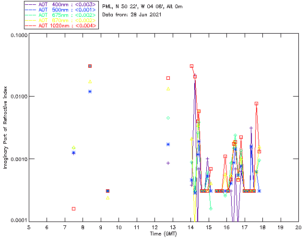
Task: Click the 'AOT 500nm : <0.001>' legend entry
Action: pos(61,10)
